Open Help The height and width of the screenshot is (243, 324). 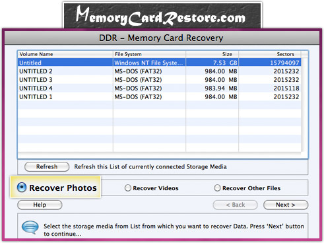pos(40,205)
